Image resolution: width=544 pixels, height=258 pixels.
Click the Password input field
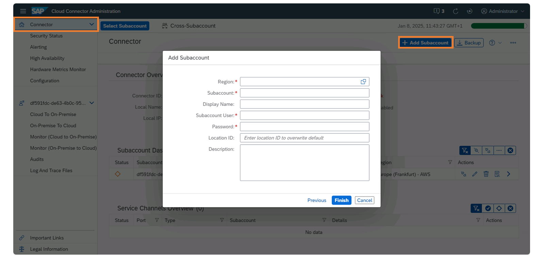click(305, 126)
